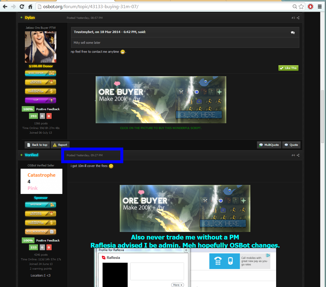The image size is (326, 287).
Task: Toggle MultiQuote for Dylan's post
Action: 269,145
